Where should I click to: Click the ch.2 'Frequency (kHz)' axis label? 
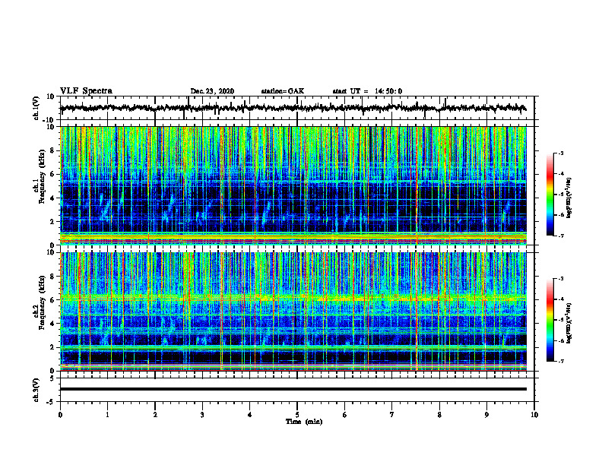(x=43, y=302)
